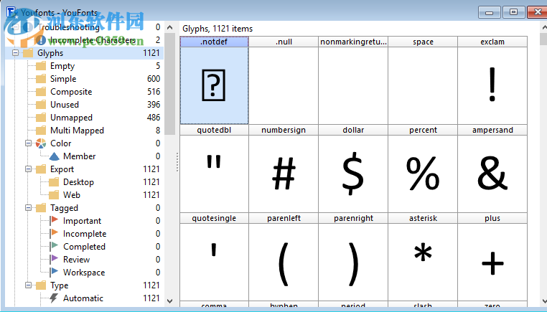Click the Color pie-chart icon
Image resolution: width=547 pixels, height=312 pixels.
pos(41,143)
